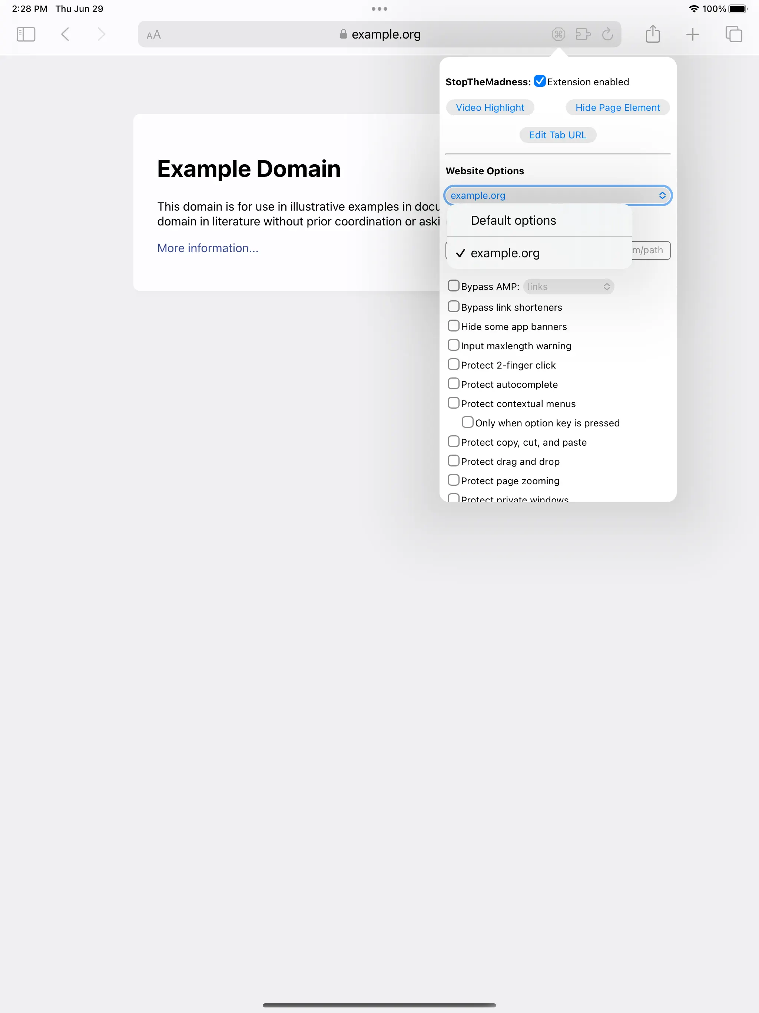The width and height of the screenshot is (759, 1013).
Task: Open the Safari extensions puzzle icon
Action: 583,34
